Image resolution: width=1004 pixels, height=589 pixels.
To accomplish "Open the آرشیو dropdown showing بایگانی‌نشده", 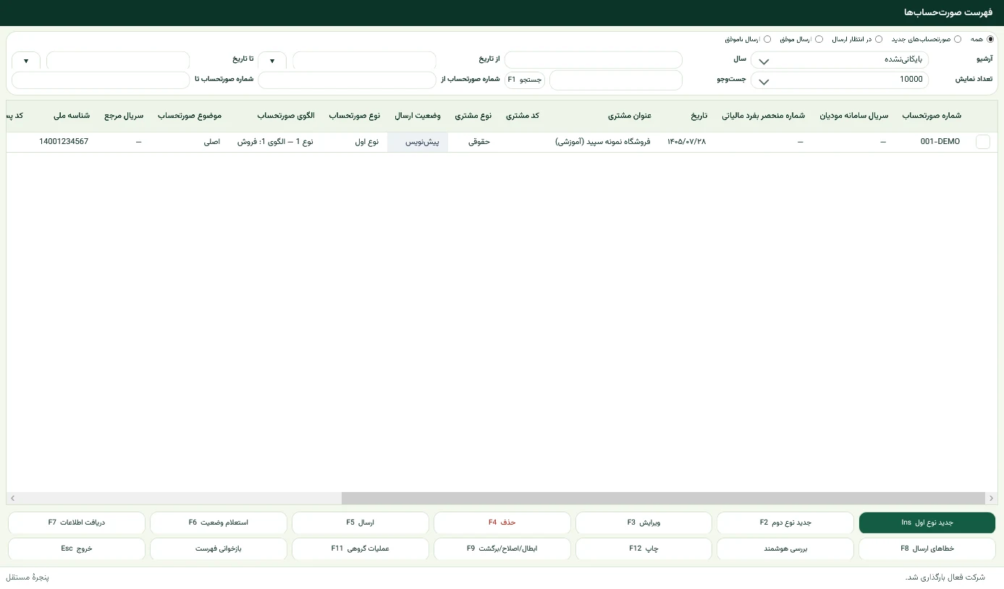I will click(x=840, y=60).
